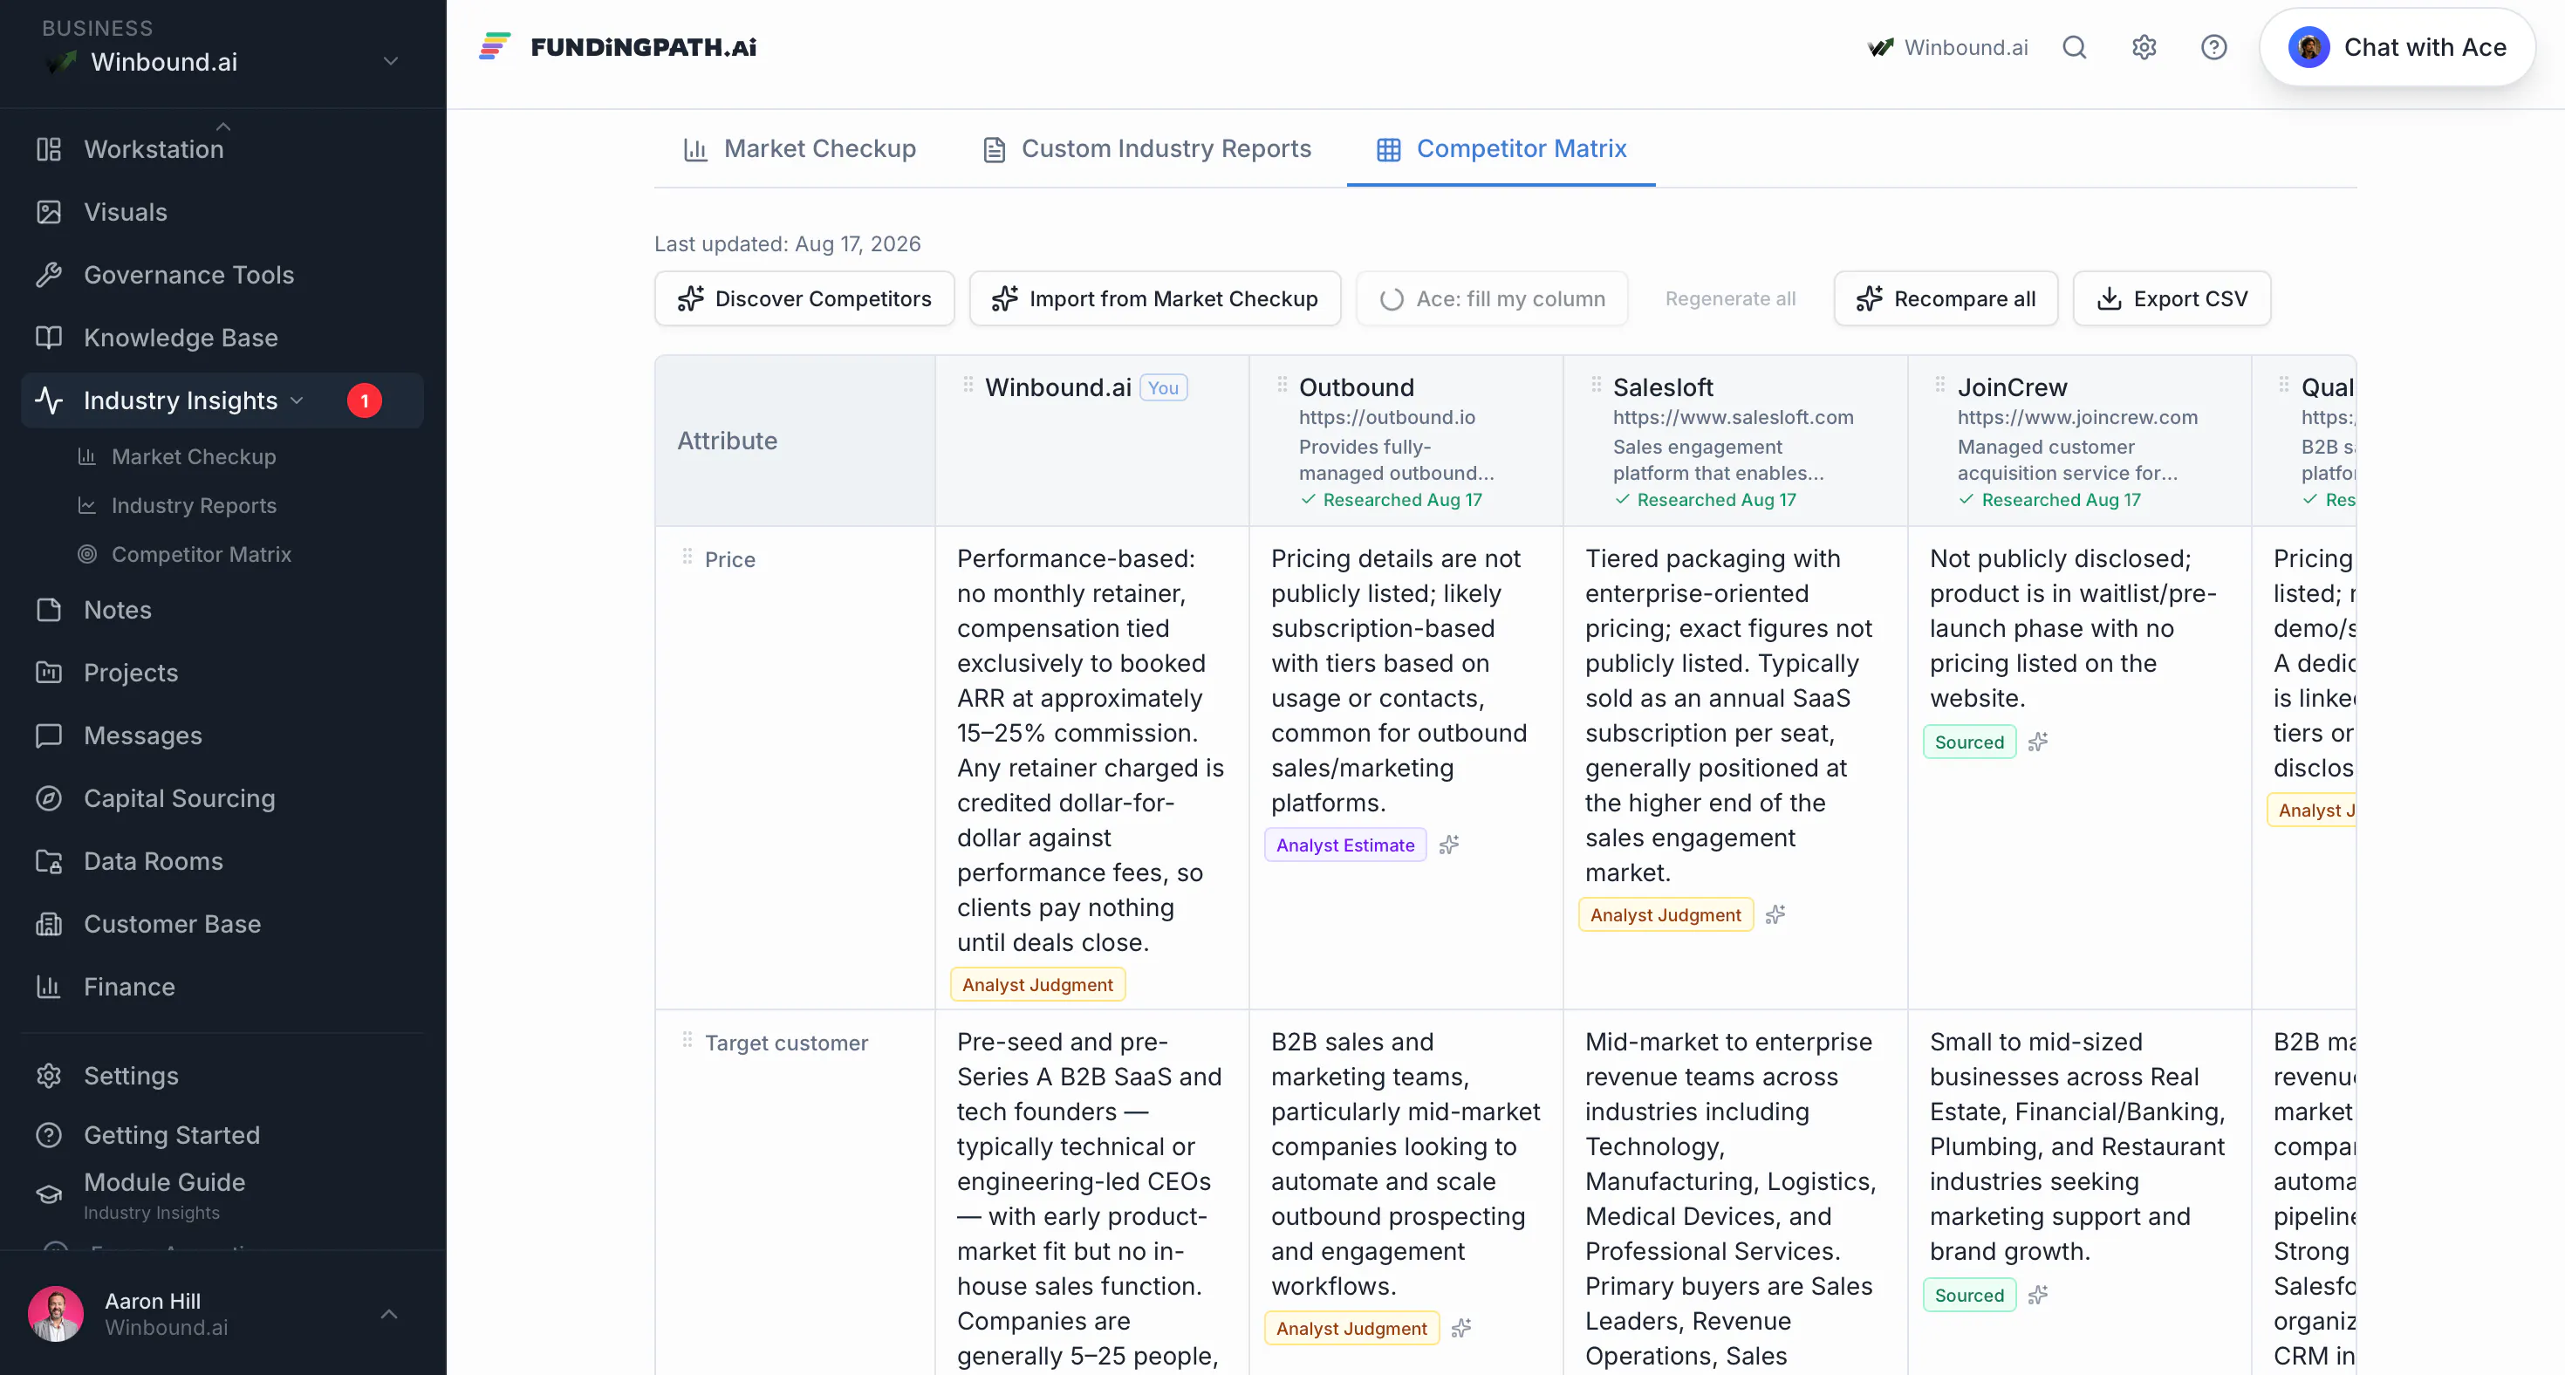2565x1375 pixels.
Task: Expand Aaron Hill user menu chevron
Action: click(389, 1314)
